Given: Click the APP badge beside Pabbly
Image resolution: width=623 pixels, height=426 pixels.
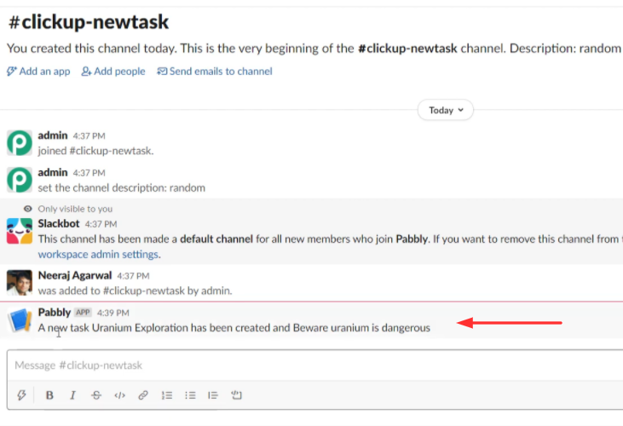Looking at the screenshot, I should (x=83, y=313).
